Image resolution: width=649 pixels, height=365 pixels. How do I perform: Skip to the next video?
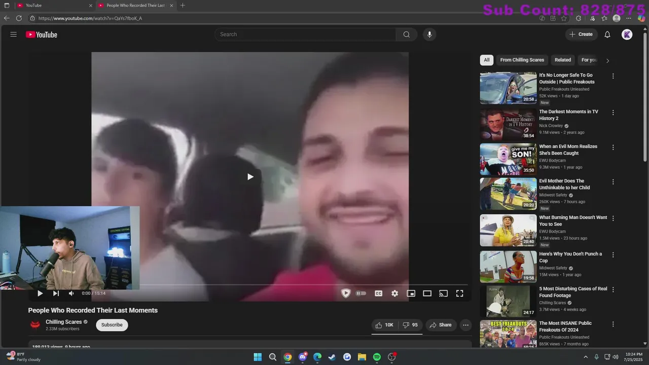tap(56, 294)
